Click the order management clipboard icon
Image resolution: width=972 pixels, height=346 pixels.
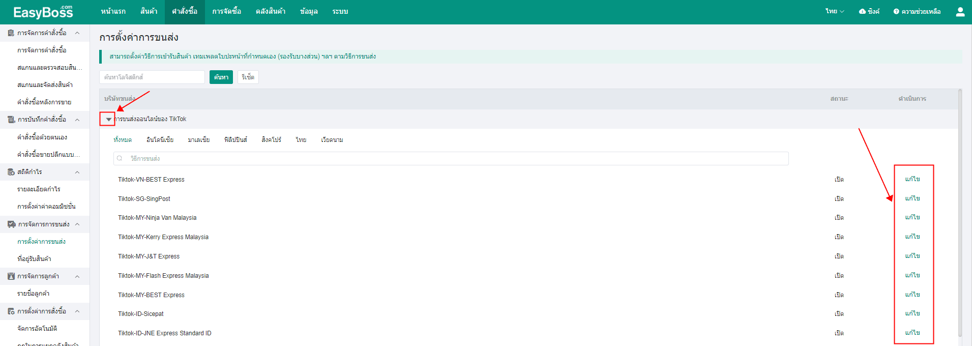click(x=11, y=33)
